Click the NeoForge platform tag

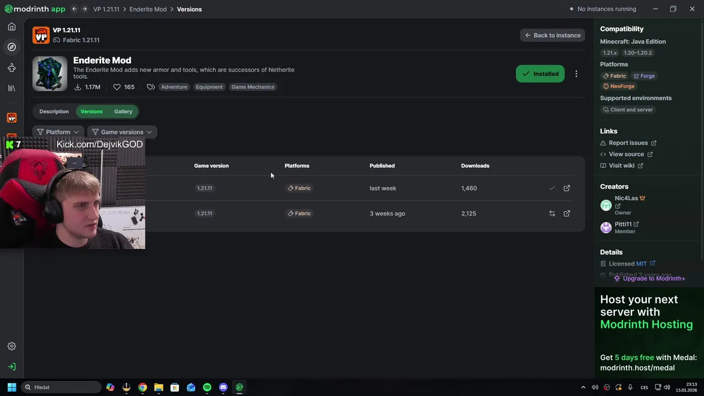pyautogui.click(x=619, y=86)
